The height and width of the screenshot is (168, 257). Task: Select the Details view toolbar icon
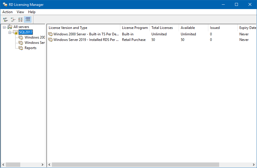[x=28, y=20]
